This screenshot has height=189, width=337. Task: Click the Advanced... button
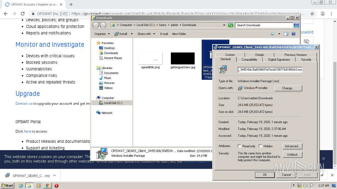[292, 146]
